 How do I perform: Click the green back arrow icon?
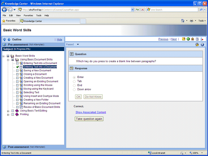pos(188,39)
